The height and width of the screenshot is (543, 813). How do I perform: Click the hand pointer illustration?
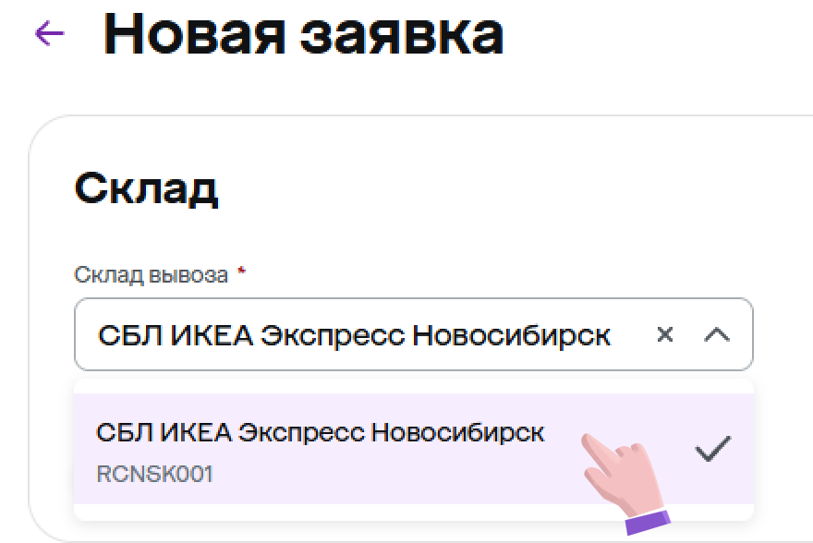[621, 465]
